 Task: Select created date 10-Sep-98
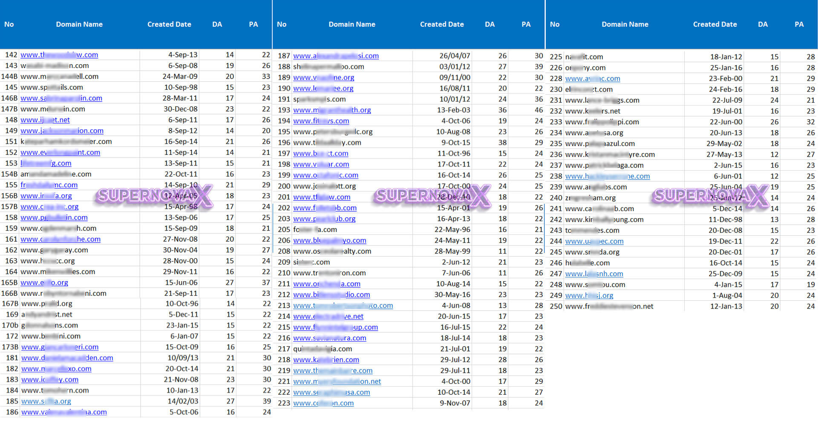click(x=181, y=88)
